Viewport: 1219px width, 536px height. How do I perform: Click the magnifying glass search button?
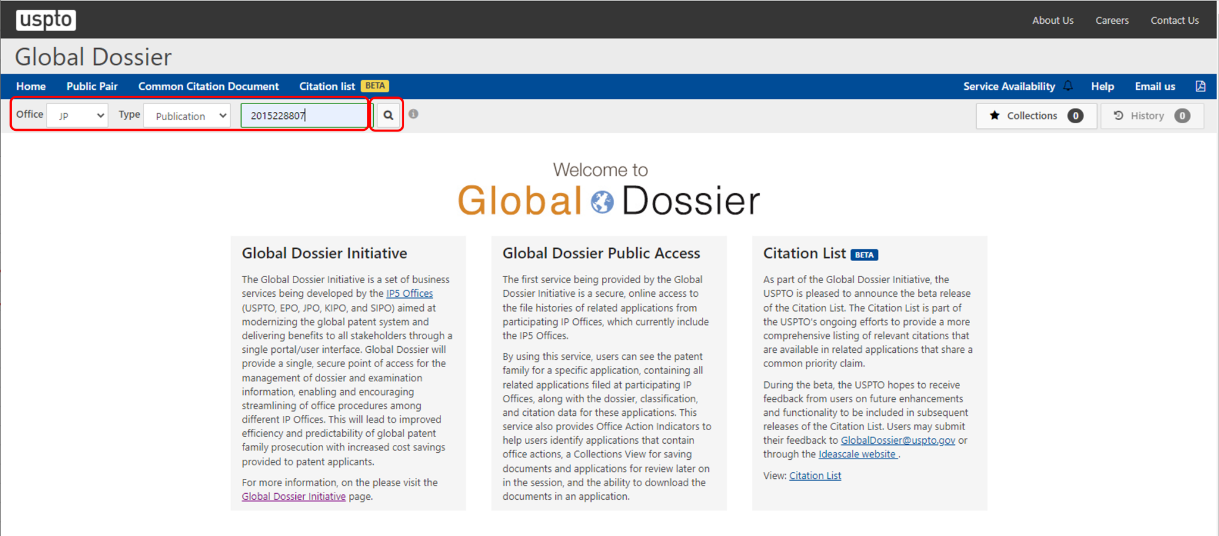pos(388,115)
